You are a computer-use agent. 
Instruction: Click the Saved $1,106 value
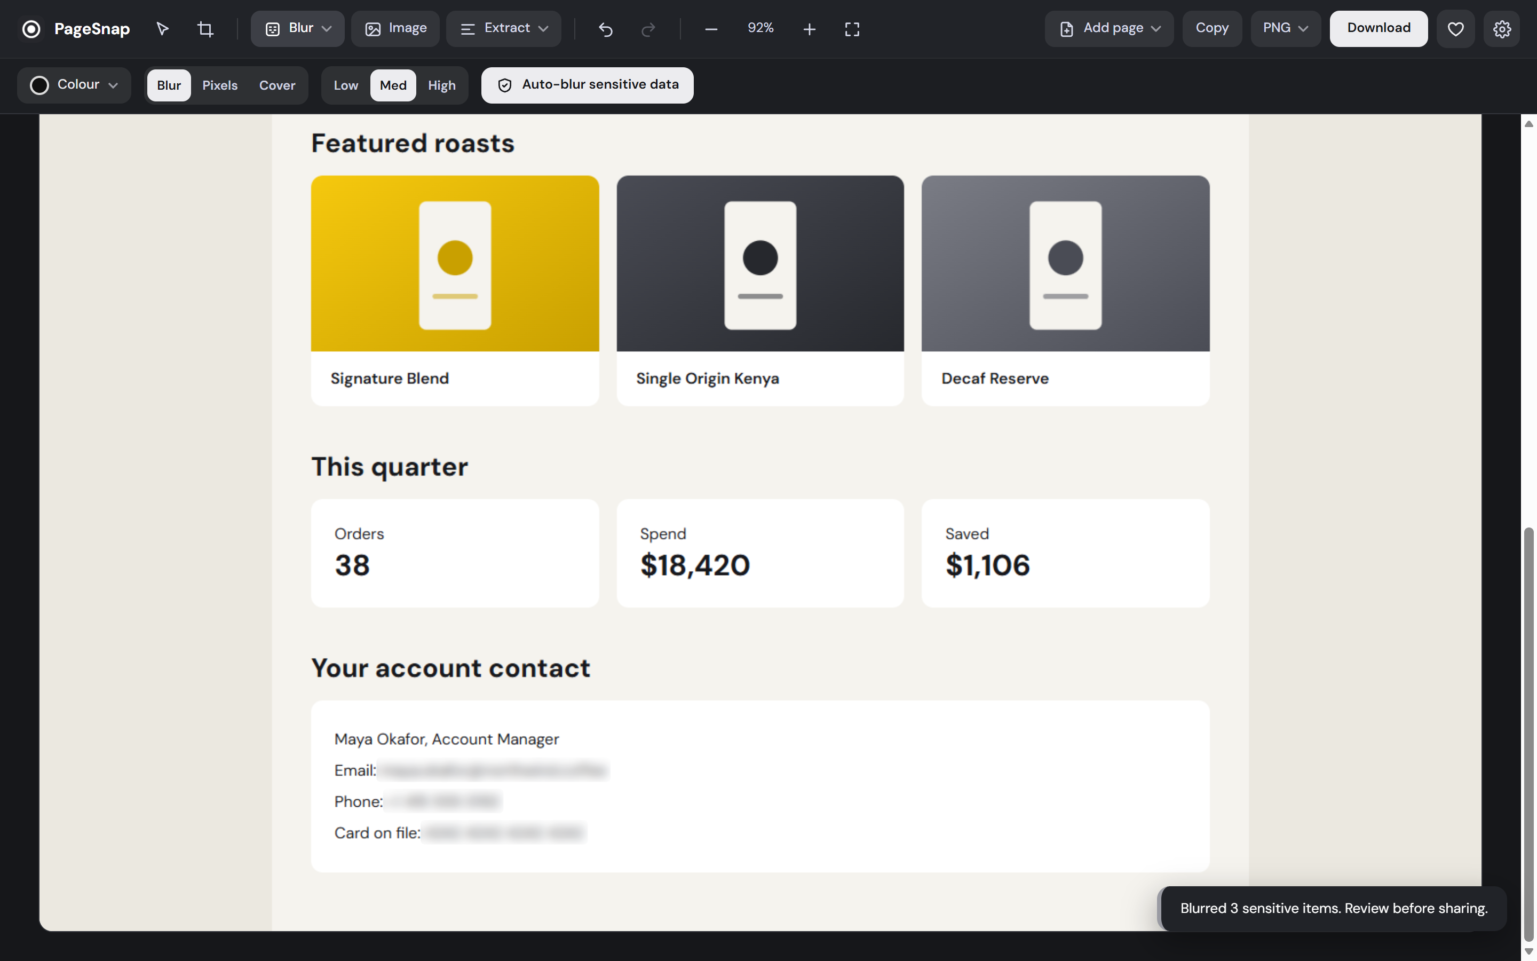(x=988, y=565)
